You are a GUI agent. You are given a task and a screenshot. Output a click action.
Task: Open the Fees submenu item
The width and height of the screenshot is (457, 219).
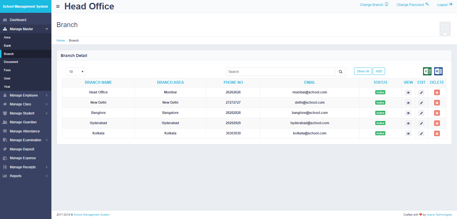pyautogui.click(x=7, y=70)
